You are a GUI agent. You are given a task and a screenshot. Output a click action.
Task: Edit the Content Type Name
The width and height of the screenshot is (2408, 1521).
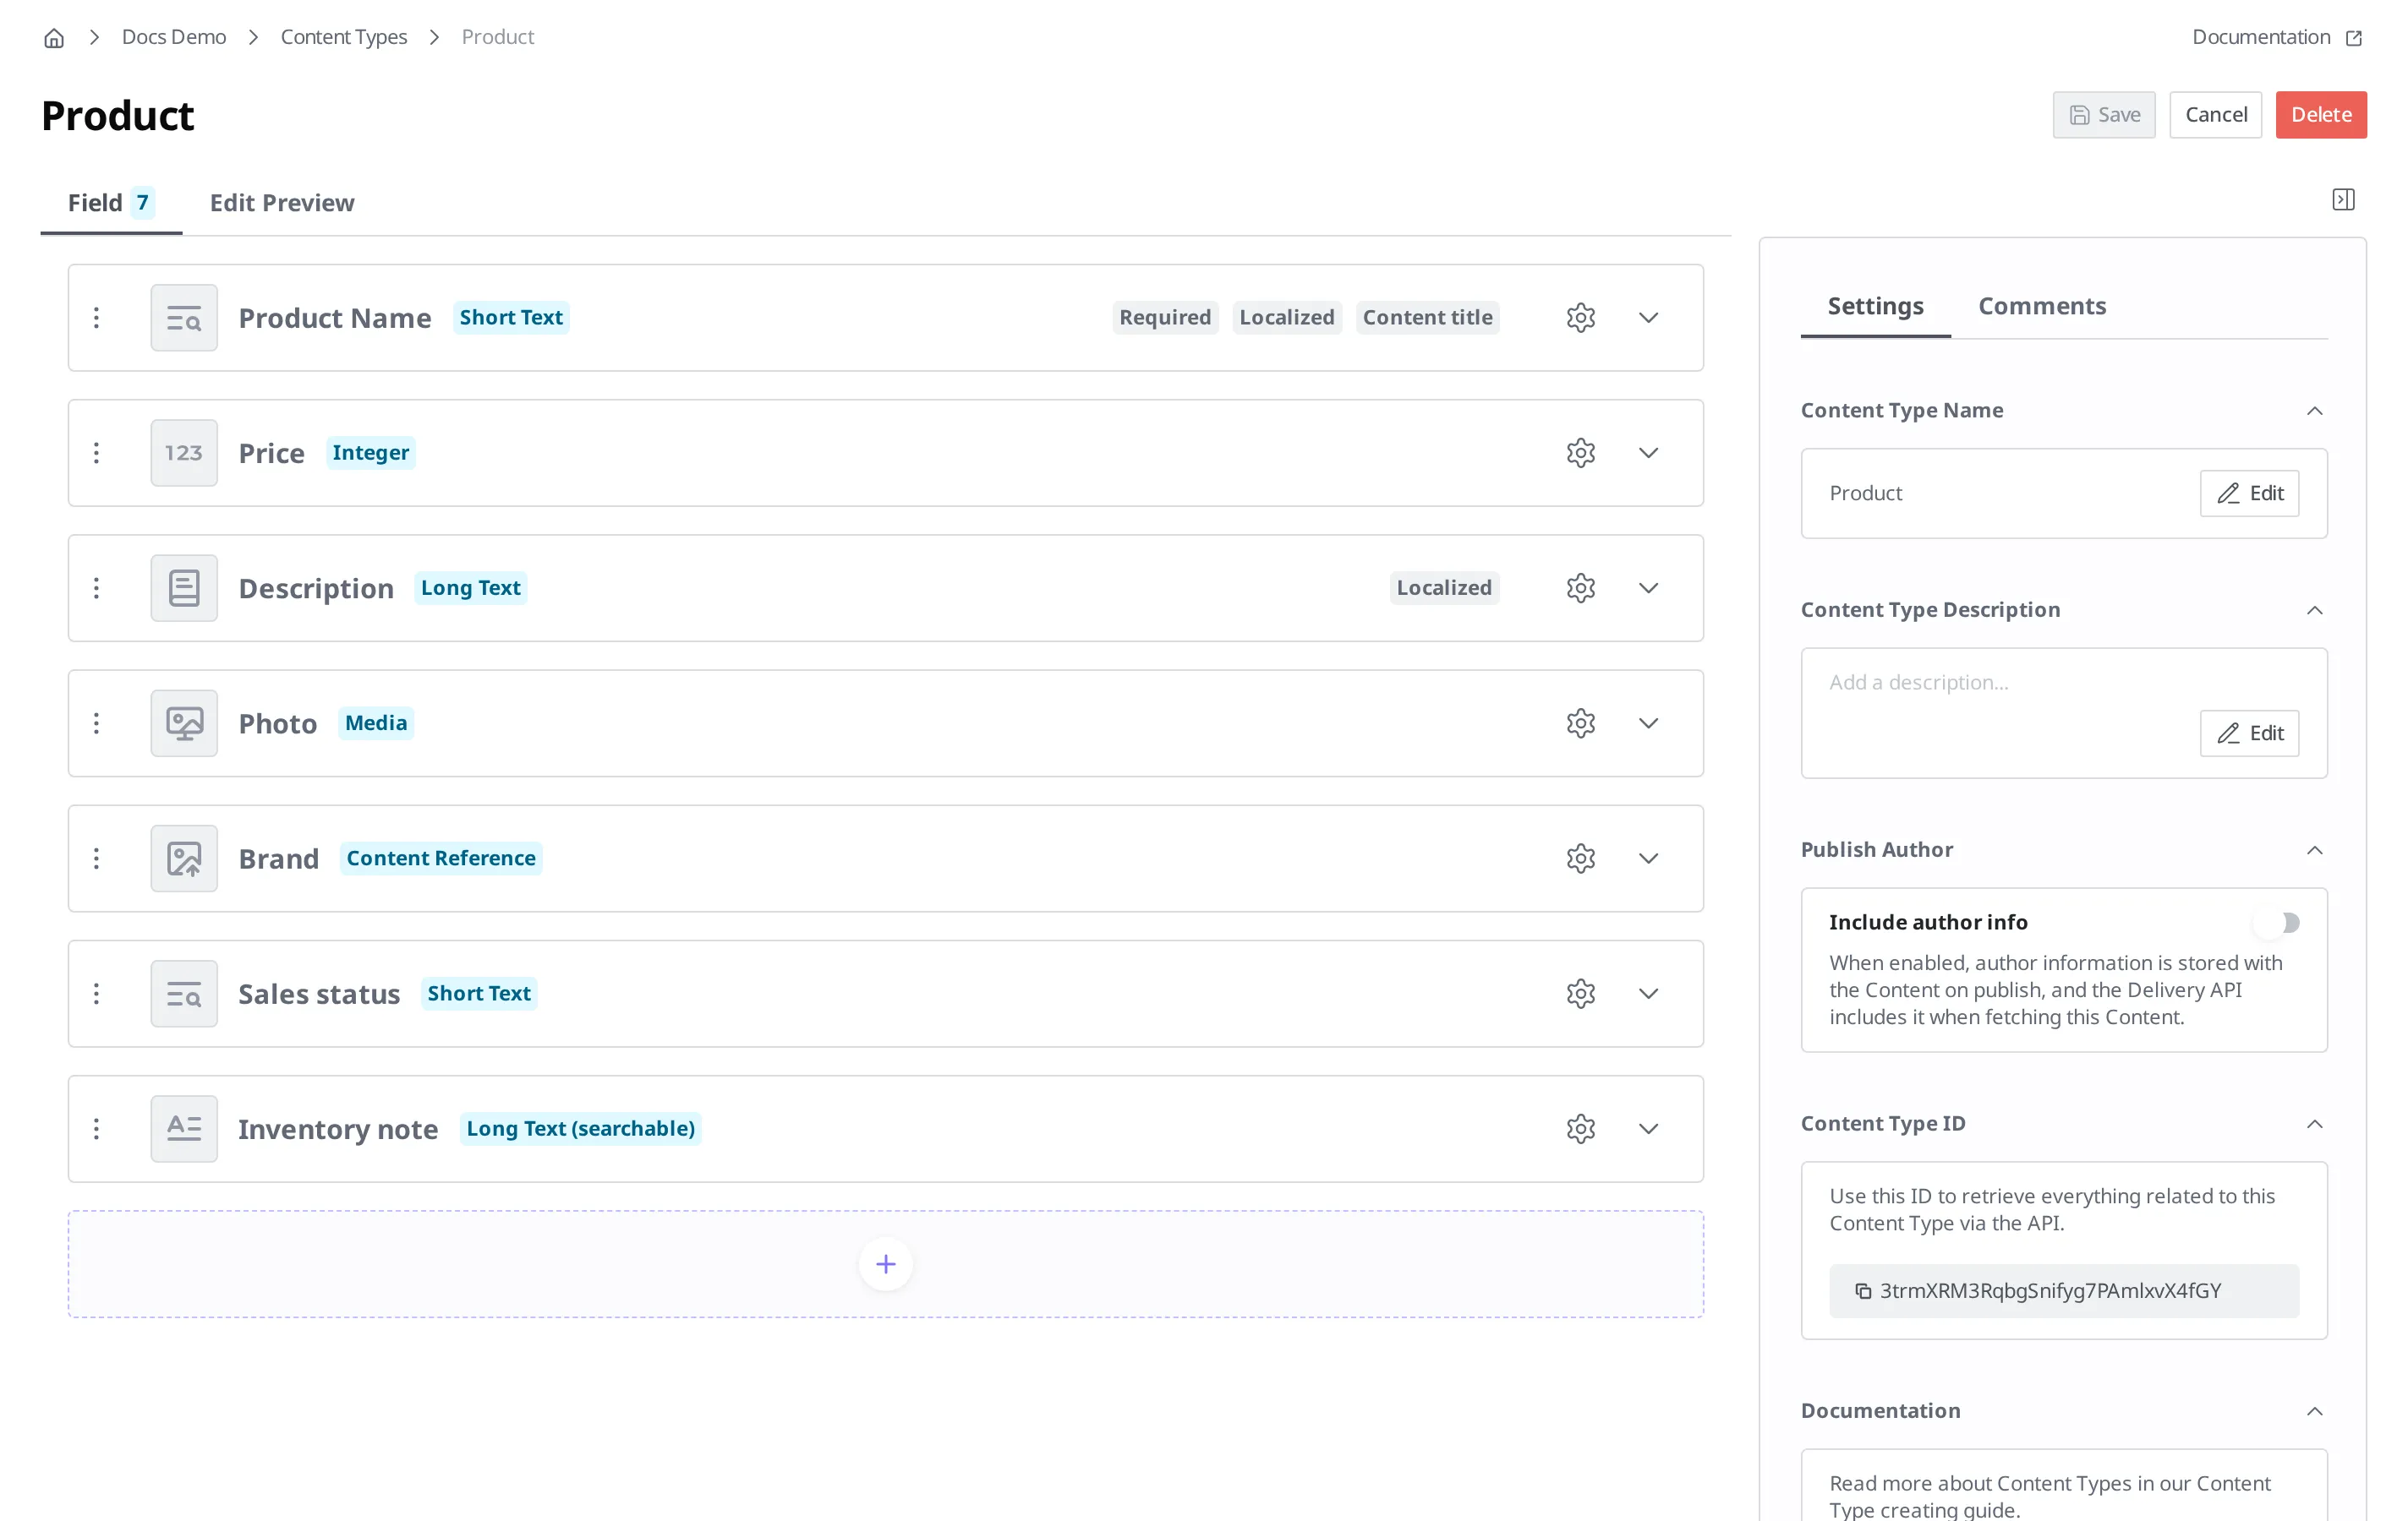(x=2249, y=493)
